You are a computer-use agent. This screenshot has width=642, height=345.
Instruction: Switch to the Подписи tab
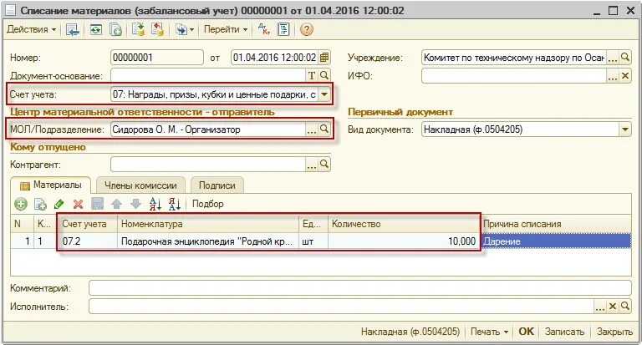click(217, 185)
